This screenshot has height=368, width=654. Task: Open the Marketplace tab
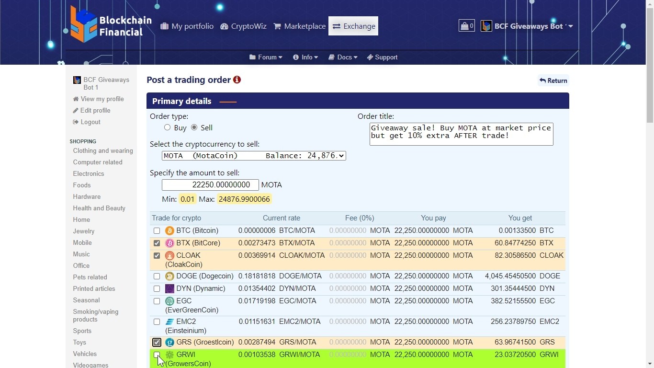(299, 26)
